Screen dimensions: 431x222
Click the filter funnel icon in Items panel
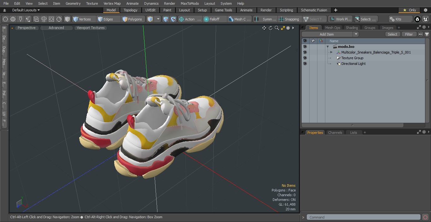[427, 34]
